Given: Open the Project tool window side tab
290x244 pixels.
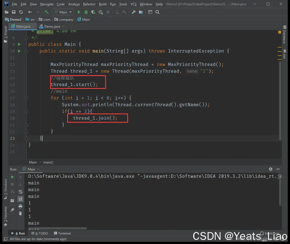Looking at the screenshot, I should point(6,34).
